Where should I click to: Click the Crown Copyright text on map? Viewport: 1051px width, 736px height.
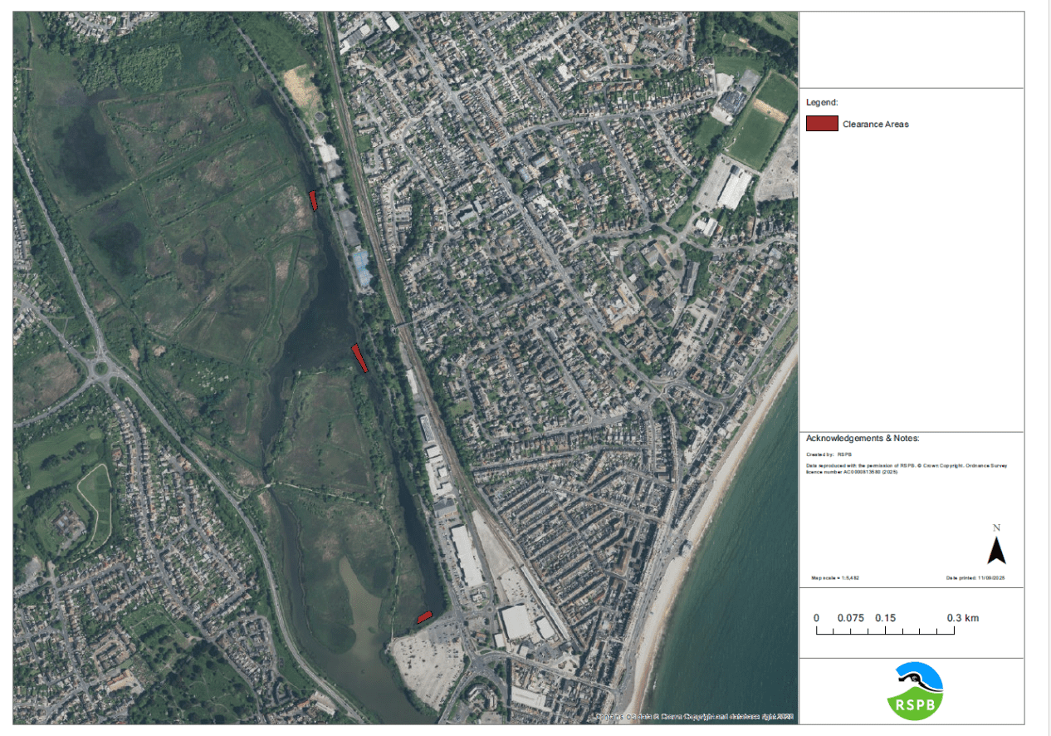(x=696, y=716)
